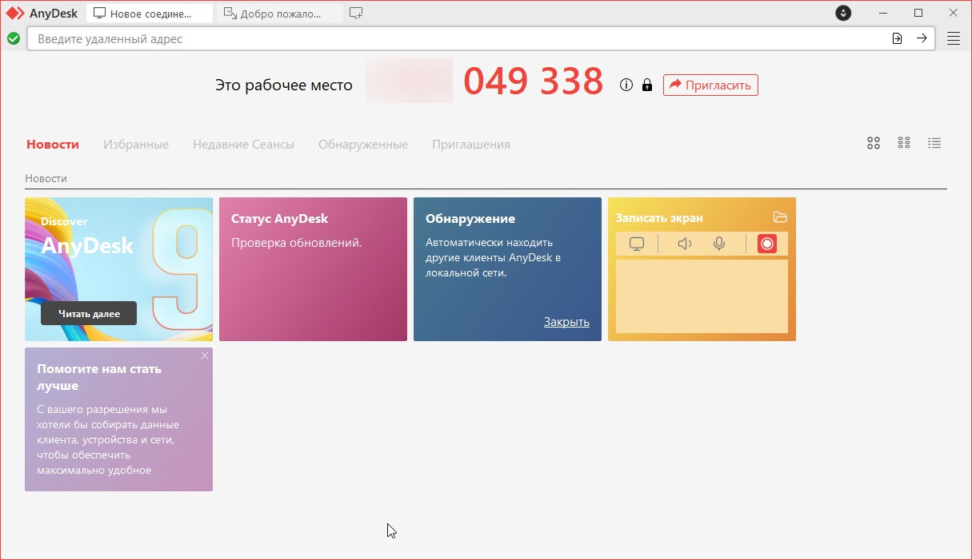Switch to large tiles view
This screenshot has height=560, width=972.
pos(874,143)
